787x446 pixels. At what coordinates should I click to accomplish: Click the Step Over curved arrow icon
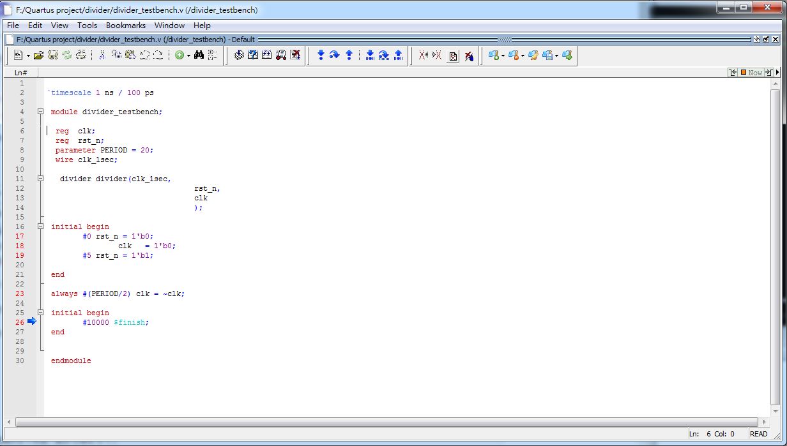334,56
